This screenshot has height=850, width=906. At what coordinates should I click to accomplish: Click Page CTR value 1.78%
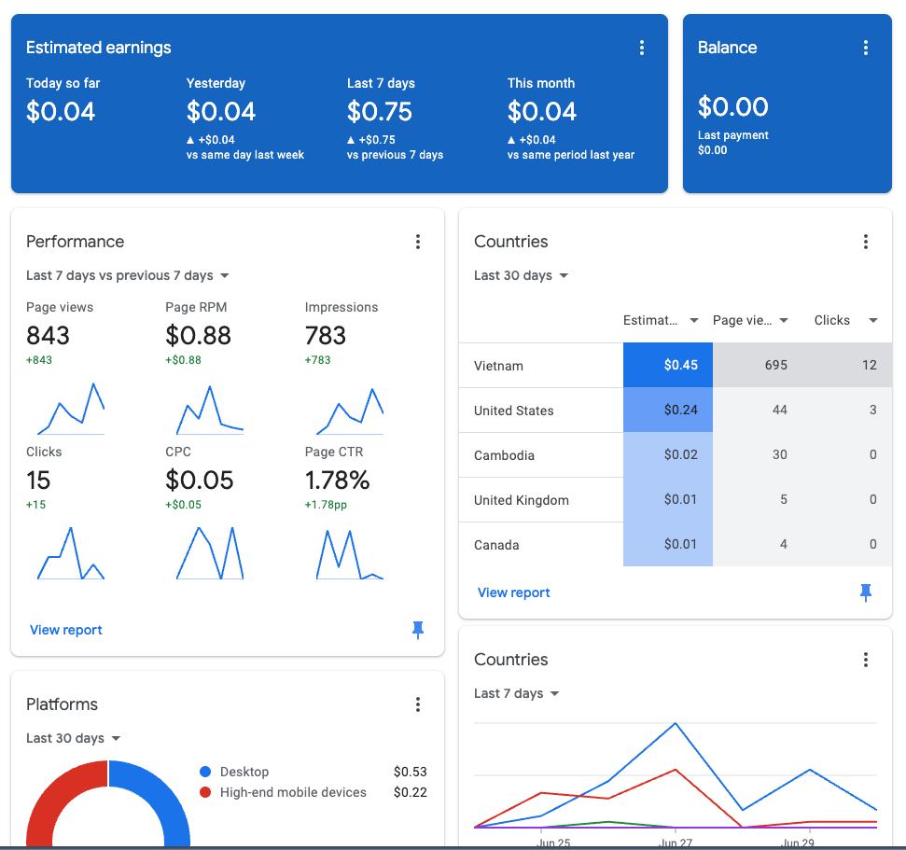pyautogui.click(x=337, y=481)
